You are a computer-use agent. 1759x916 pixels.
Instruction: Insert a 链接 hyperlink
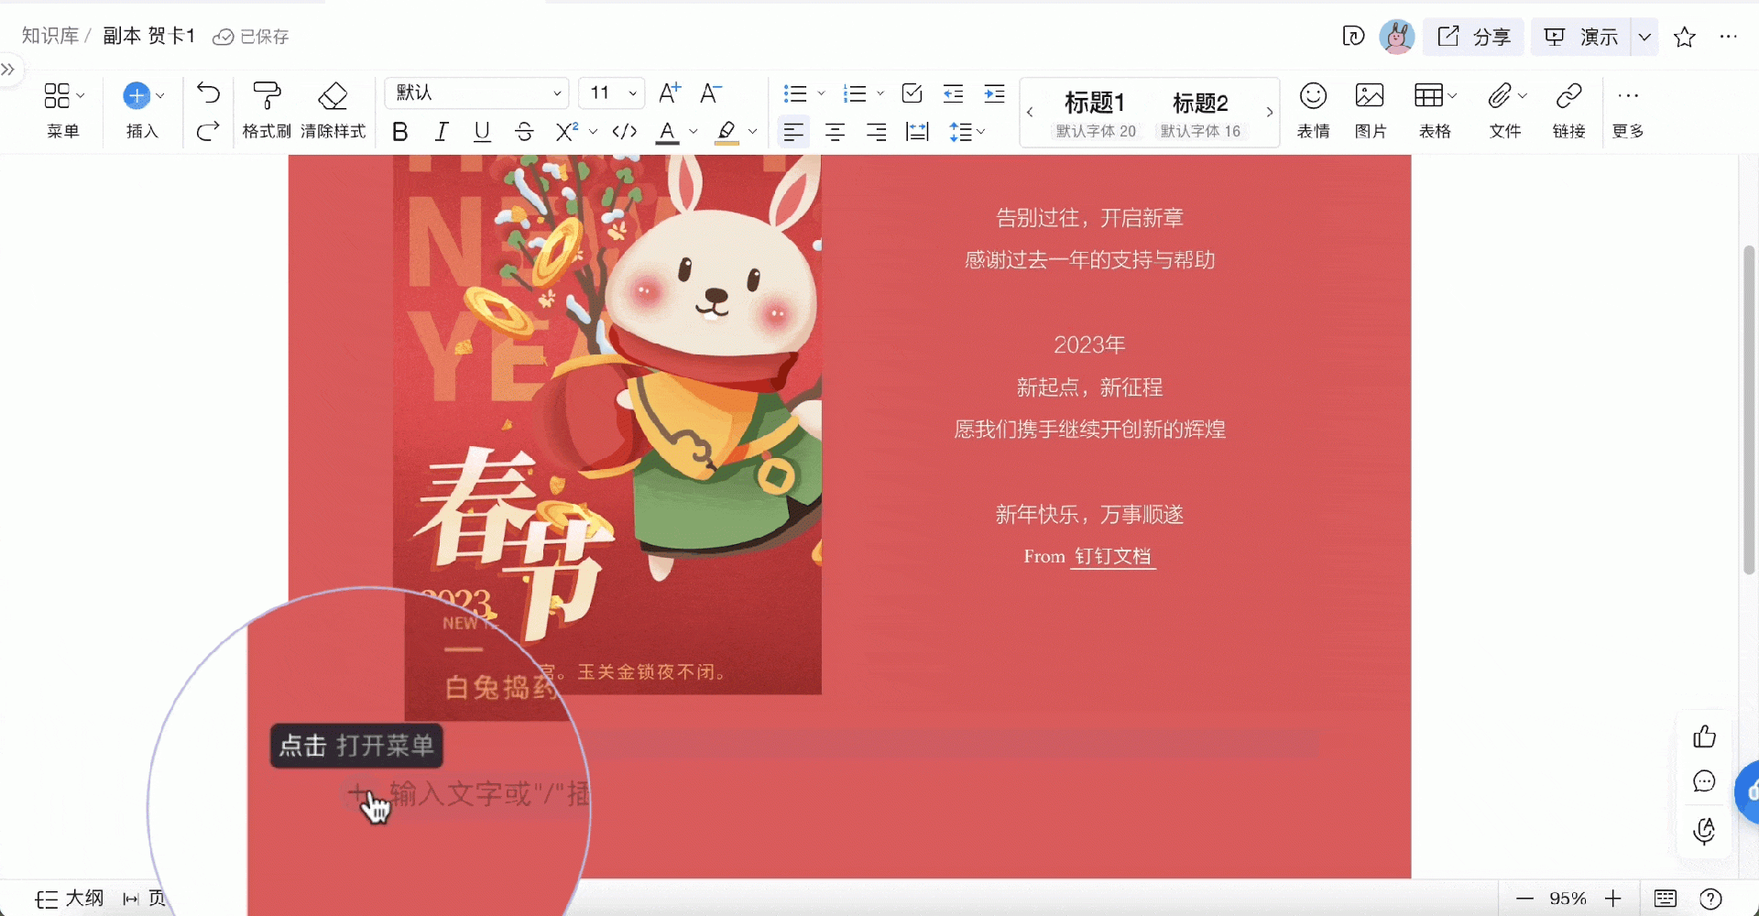[x=1569, y=110]
